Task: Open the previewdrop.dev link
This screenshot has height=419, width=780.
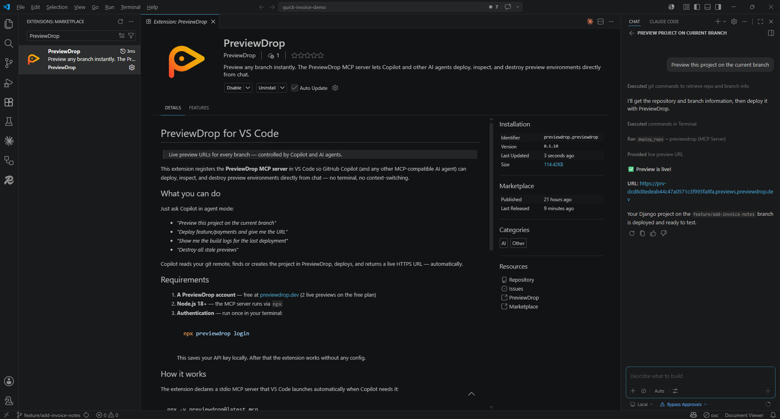Action: click(280, 295)
